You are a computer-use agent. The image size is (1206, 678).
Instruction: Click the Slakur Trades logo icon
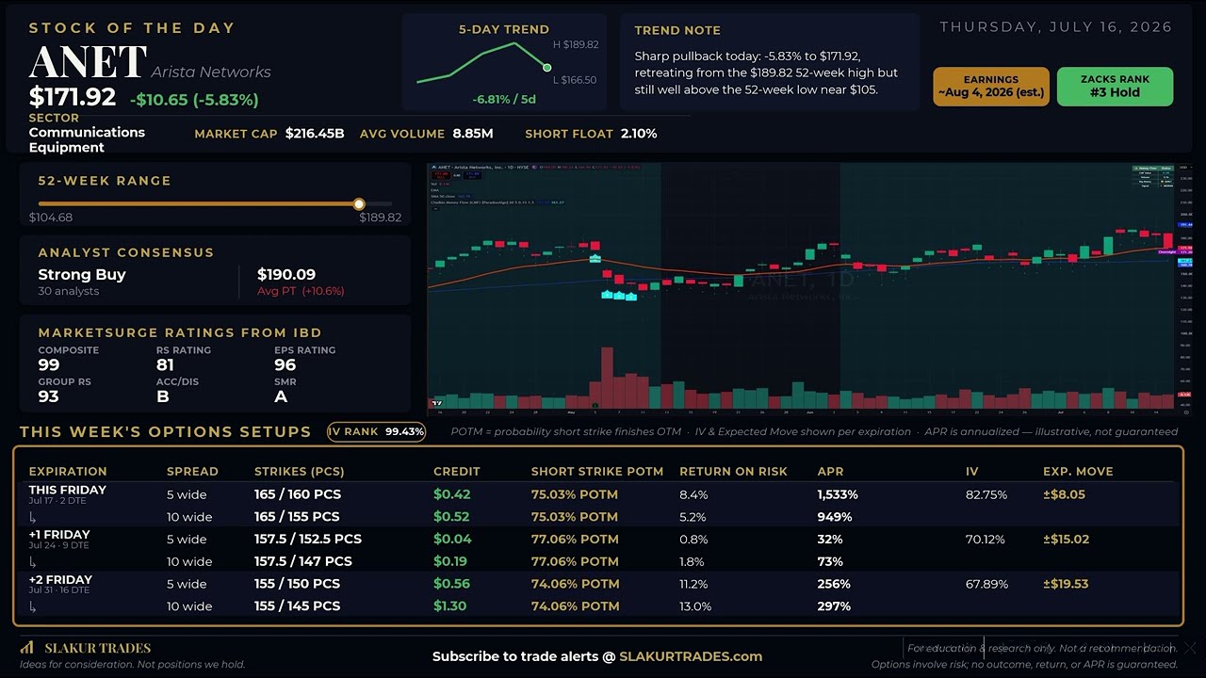[26, 648]
